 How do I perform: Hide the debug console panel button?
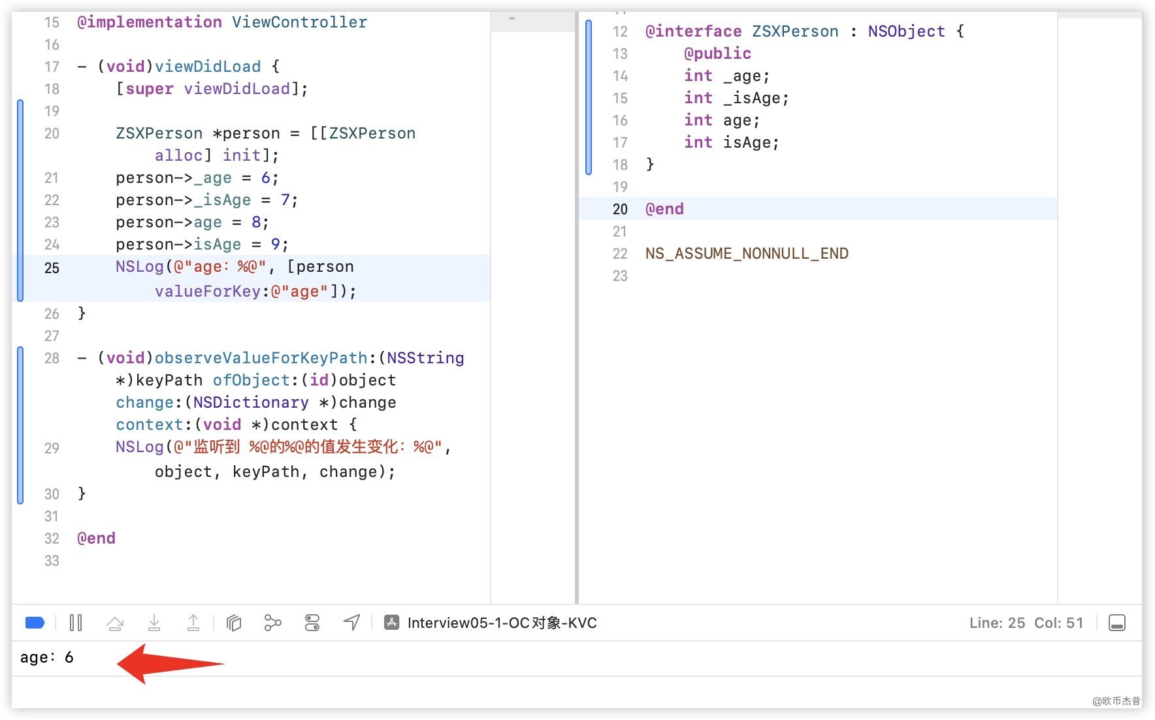click(x=1117, y=623)
